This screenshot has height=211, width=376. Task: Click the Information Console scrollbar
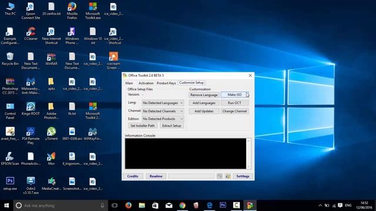[249, 154]
